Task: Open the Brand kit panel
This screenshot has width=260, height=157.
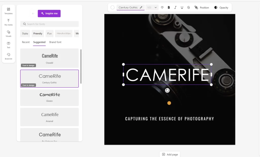Action: (x=8, y=56)
